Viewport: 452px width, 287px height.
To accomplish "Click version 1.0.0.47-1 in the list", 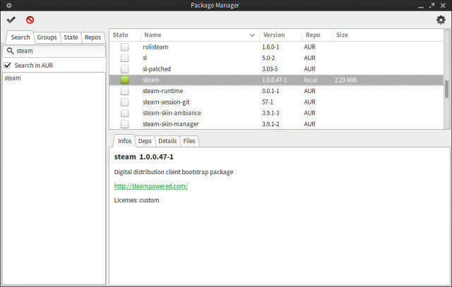I will click(274, 80).
